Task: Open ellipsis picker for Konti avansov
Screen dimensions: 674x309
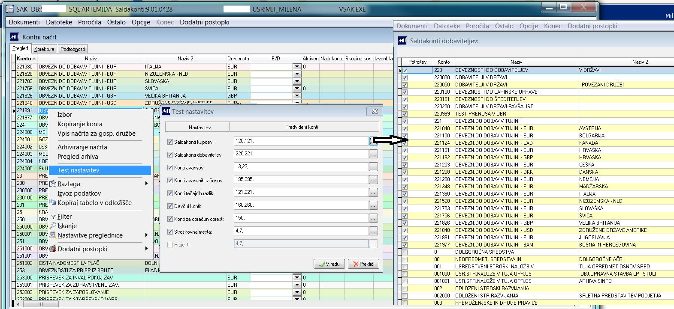Action: [373, 167]
